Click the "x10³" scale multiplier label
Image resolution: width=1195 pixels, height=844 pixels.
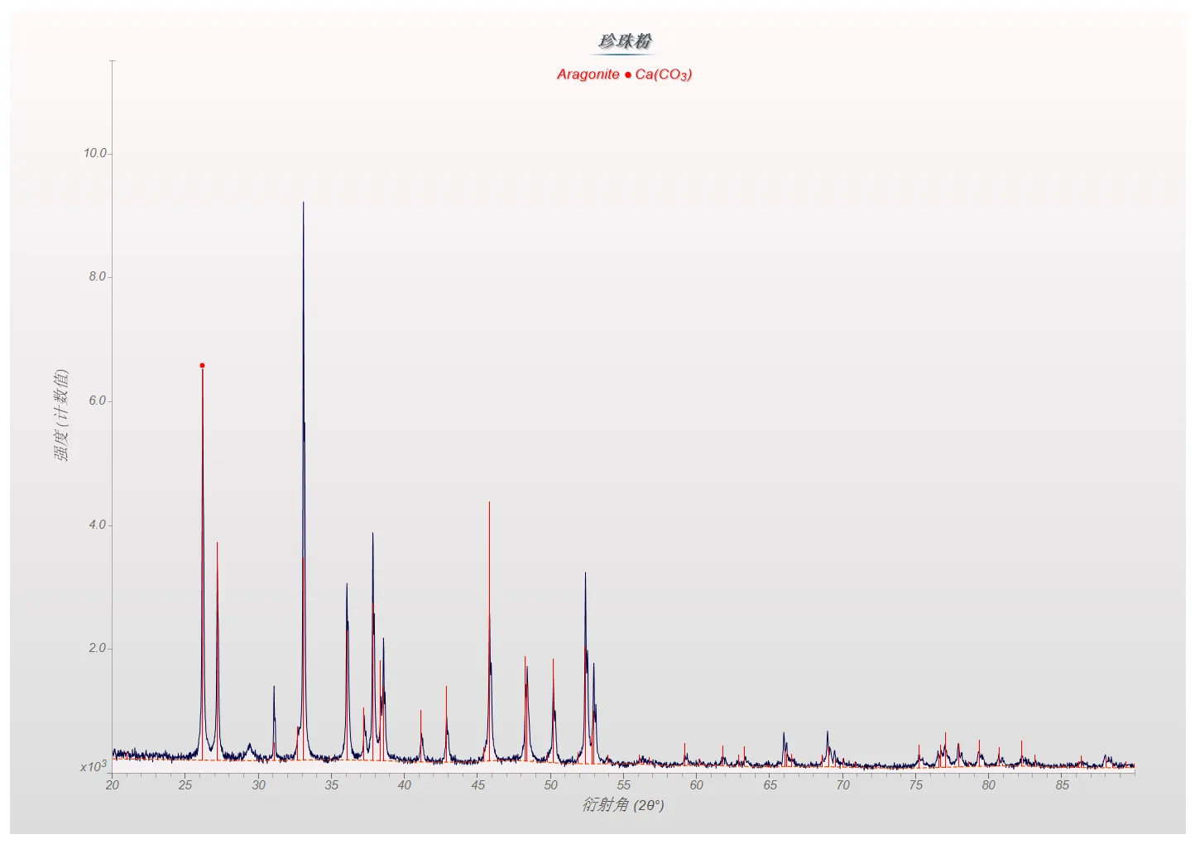(94, 766)
